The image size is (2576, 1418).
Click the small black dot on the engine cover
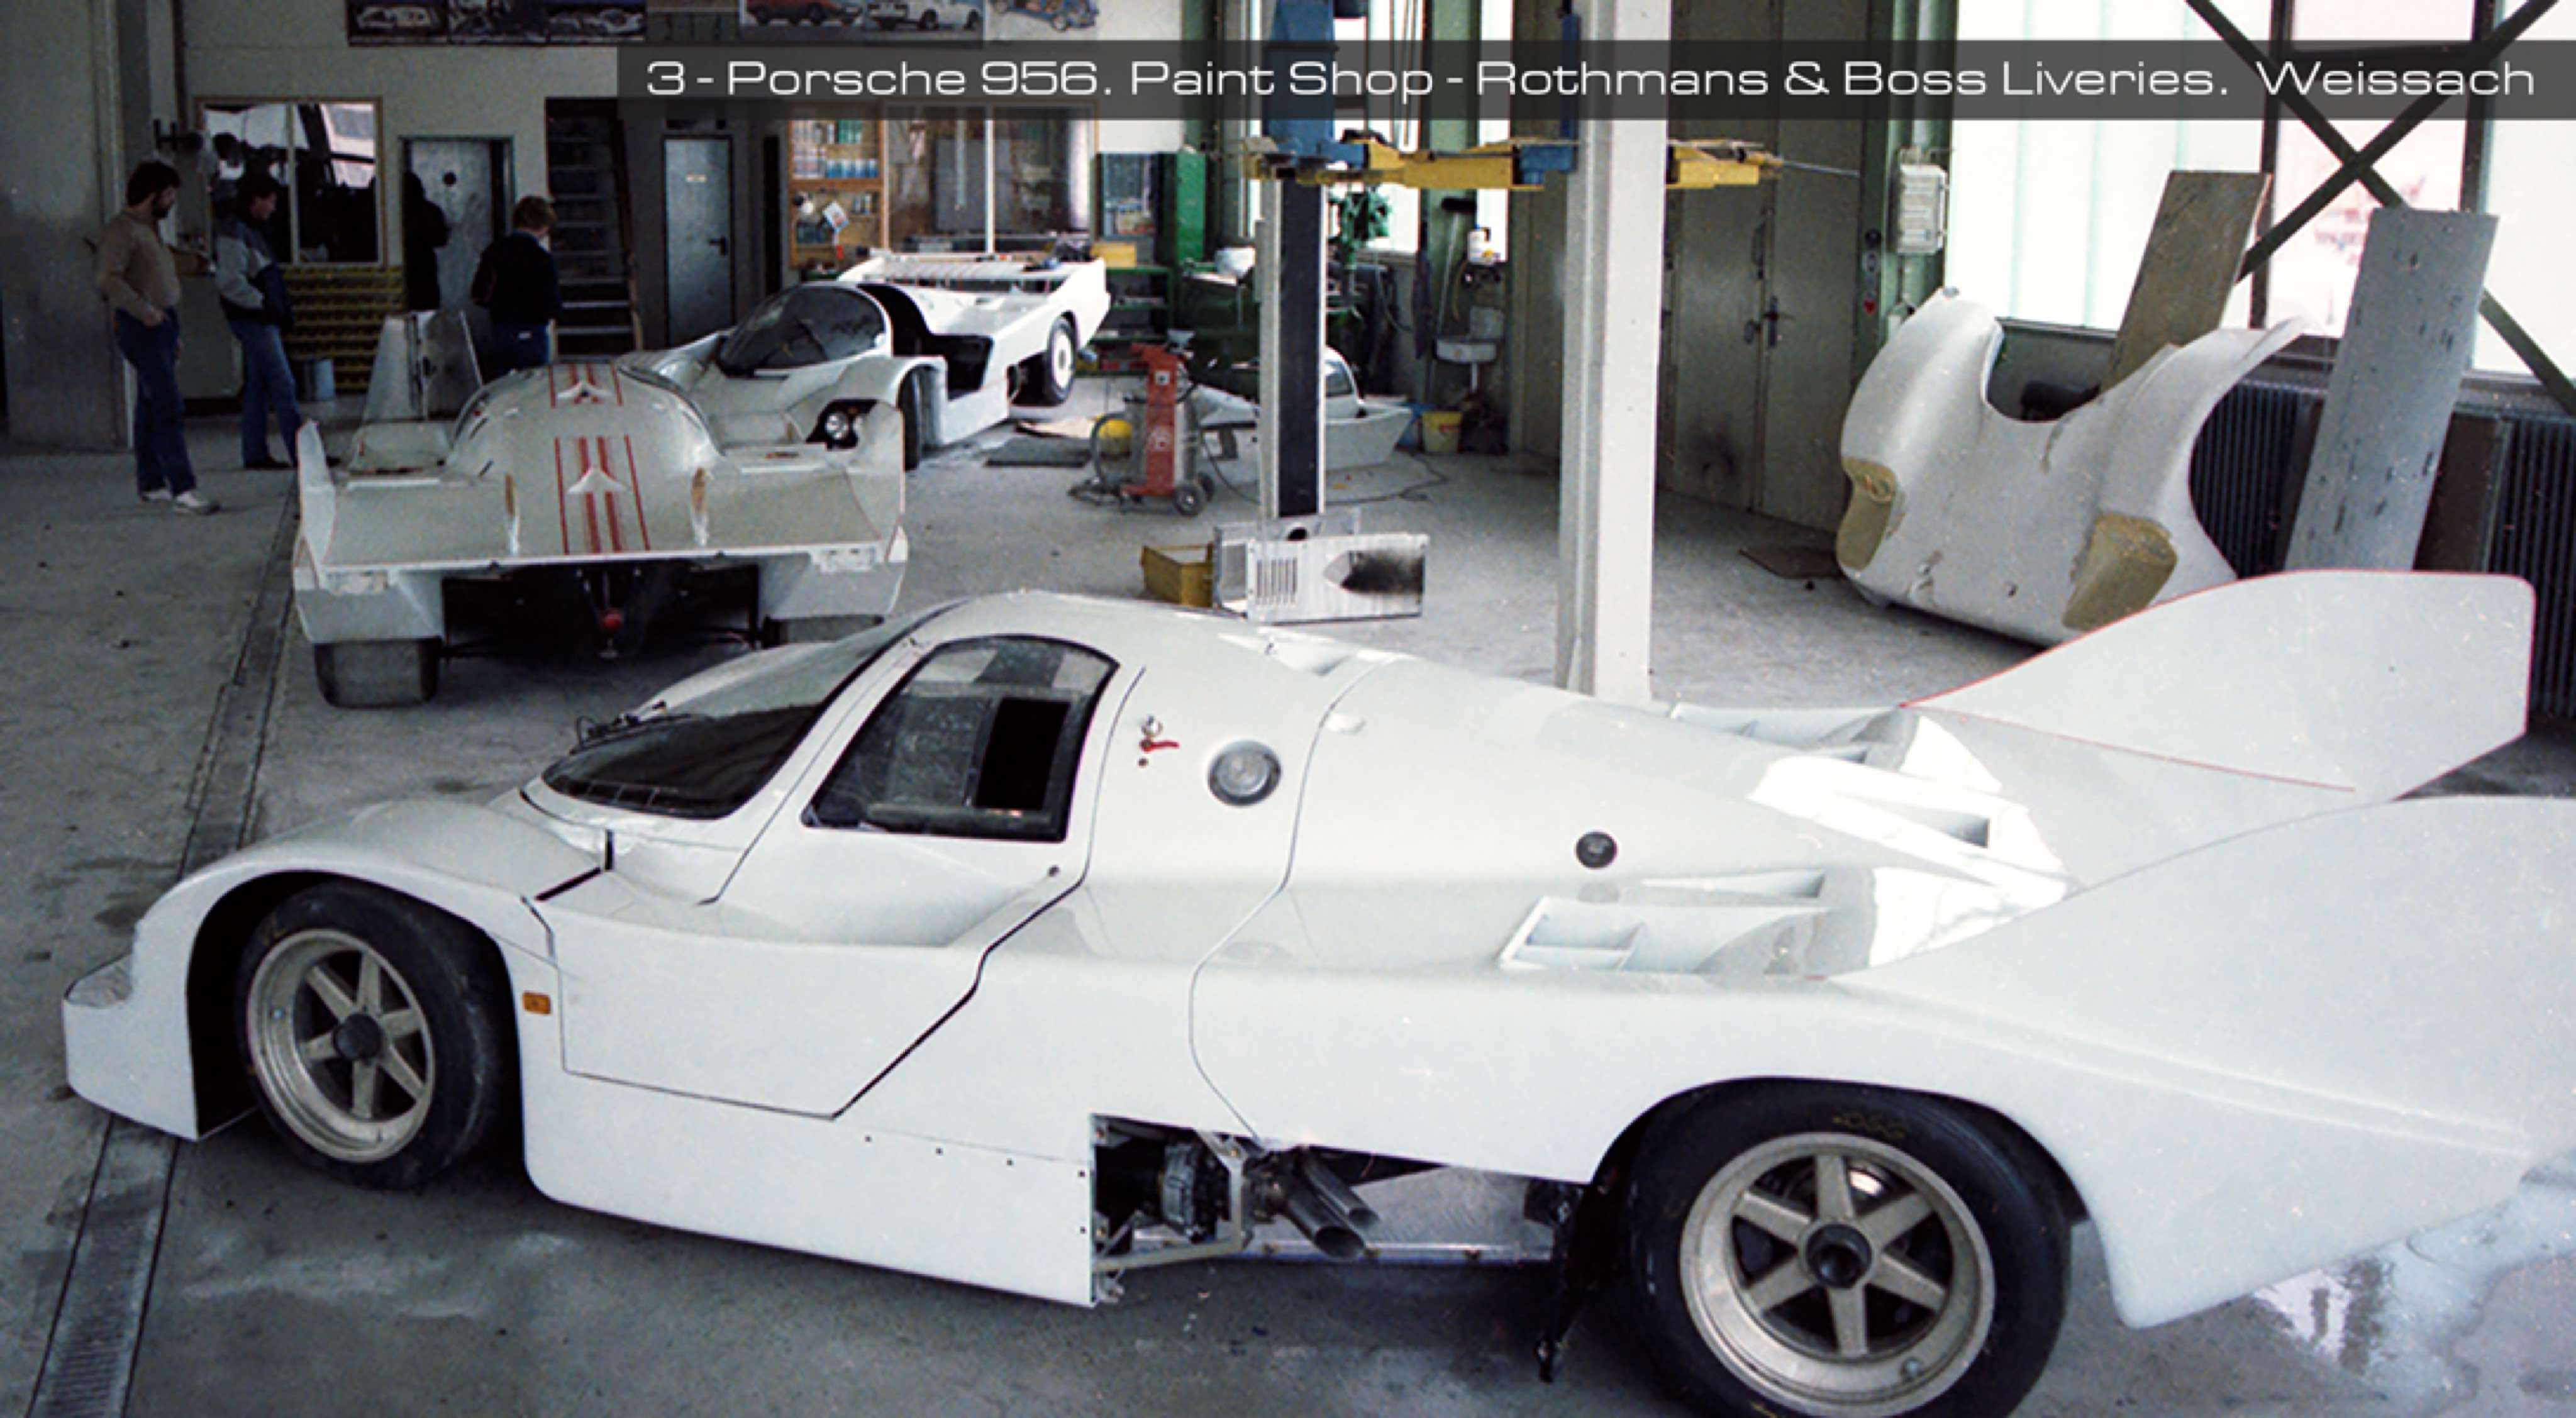click(1596, 850)
